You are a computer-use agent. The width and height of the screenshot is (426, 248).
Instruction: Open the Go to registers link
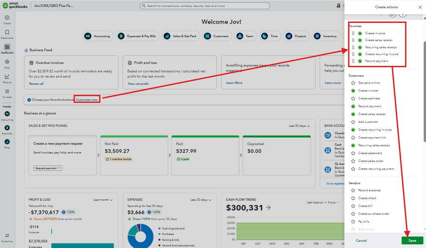pyautogui.click(x=335, y=183)
